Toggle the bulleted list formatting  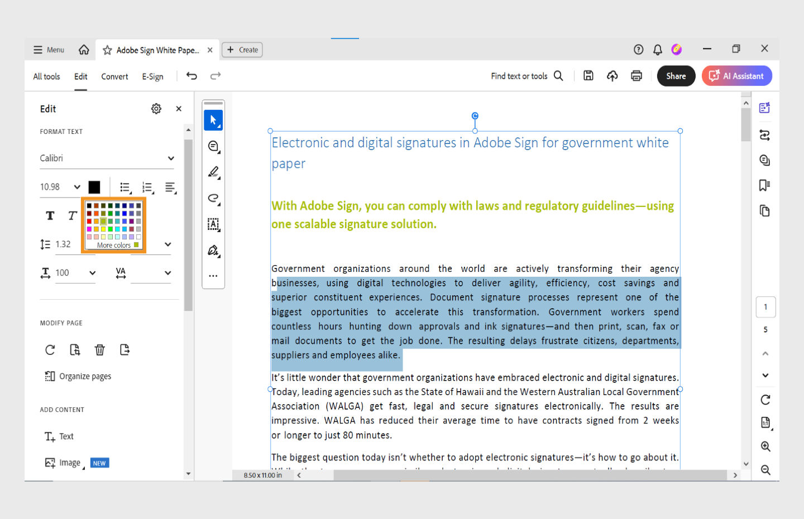click(125, 187)
